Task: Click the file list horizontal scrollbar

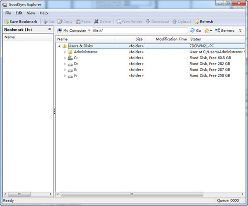Action: (150, 194)
